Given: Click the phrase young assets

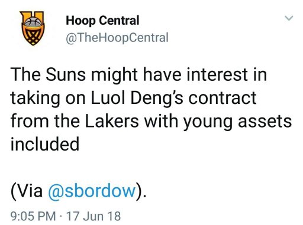Looking at the screenshot, I should [237, 122].
